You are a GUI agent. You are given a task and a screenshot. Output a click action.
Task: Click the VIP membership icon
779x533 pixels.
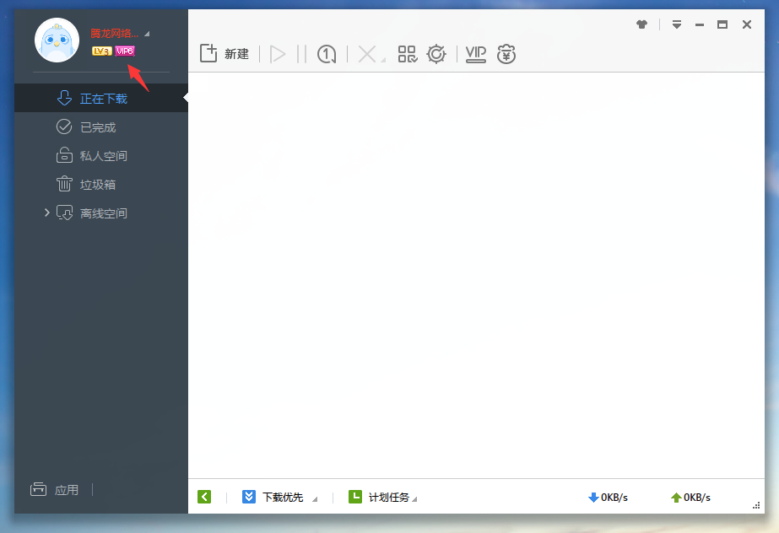click(475, 53)
